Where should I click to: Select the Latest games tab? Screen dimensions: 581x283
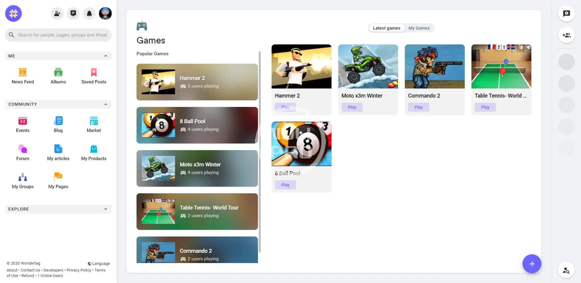(x=386, y=28)
